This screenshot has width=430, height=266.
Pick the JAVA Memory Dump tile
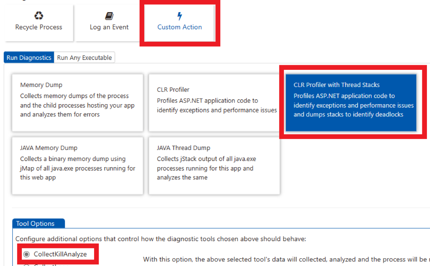pos(78,165)
